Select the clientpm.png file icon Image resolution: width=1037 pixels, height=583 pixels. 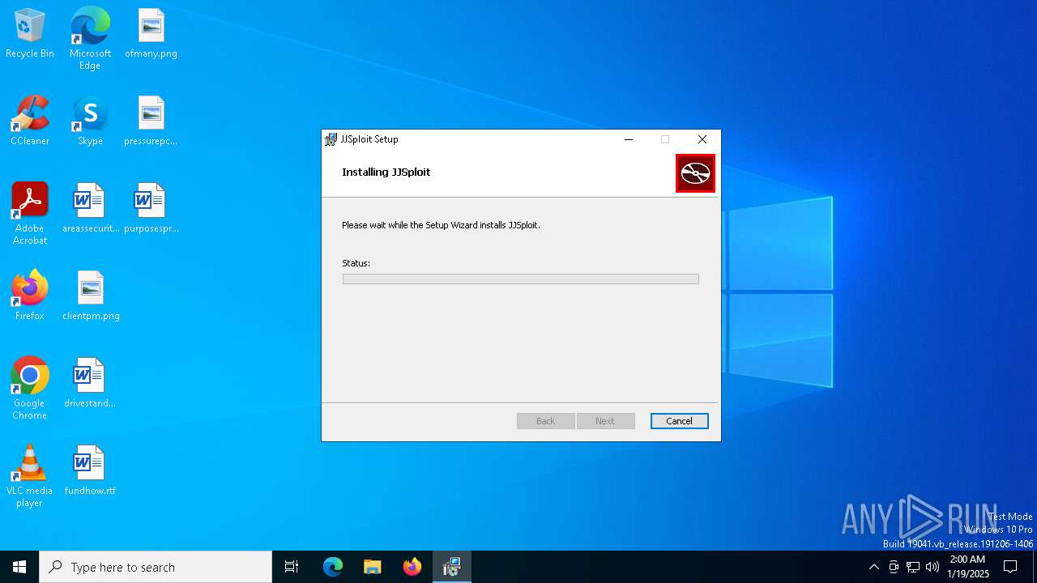[90, 296]
